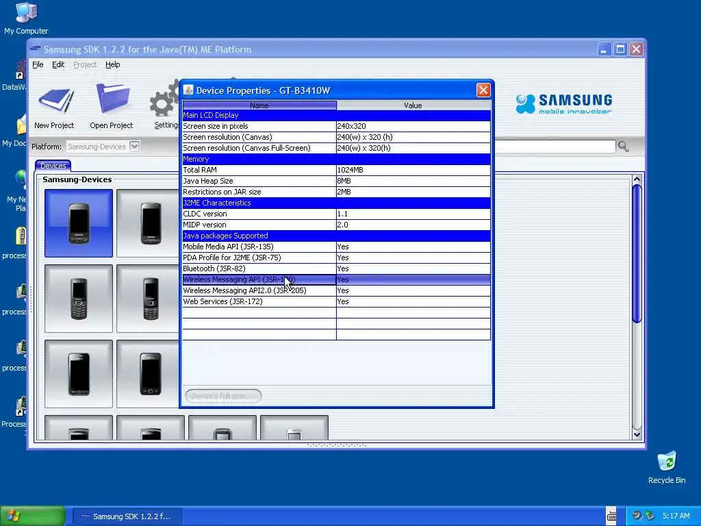Select slider phone in second device row
Image resolution: width=701 pixels, height=526 pixels.
tap(148, 299)
